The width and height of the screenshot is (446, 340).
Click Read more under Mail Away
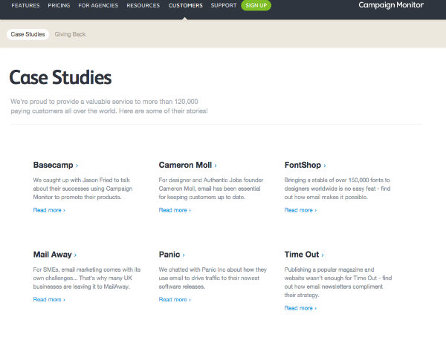tap(49, 300)
